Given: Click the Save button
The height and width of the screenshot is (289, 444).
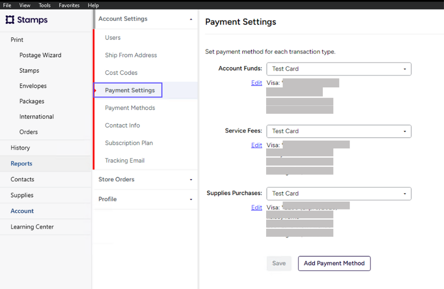Looking at the screenshot, I should (x=279, y=264).
